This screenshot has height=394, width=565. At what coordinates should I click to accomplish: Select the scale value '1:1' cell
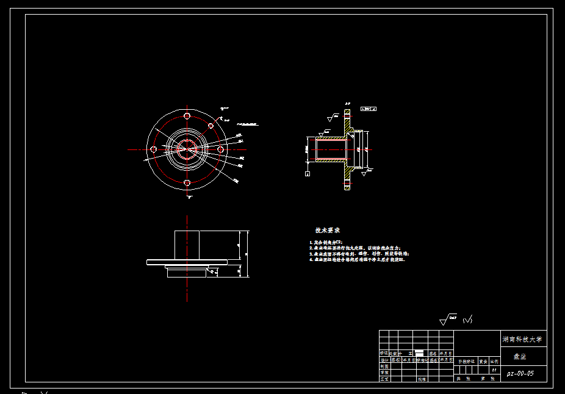coord(494,370)
